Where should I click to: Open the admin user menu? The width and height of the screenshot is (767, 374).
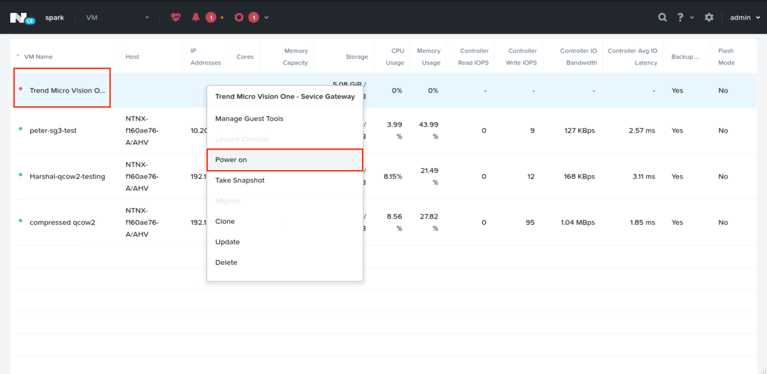745,18
